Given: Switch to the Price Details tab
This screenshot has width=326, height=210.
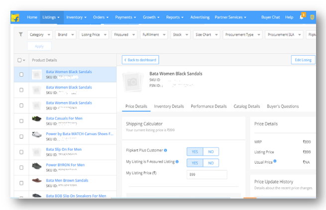Looking at the screenshot, I should click(136, 106).
